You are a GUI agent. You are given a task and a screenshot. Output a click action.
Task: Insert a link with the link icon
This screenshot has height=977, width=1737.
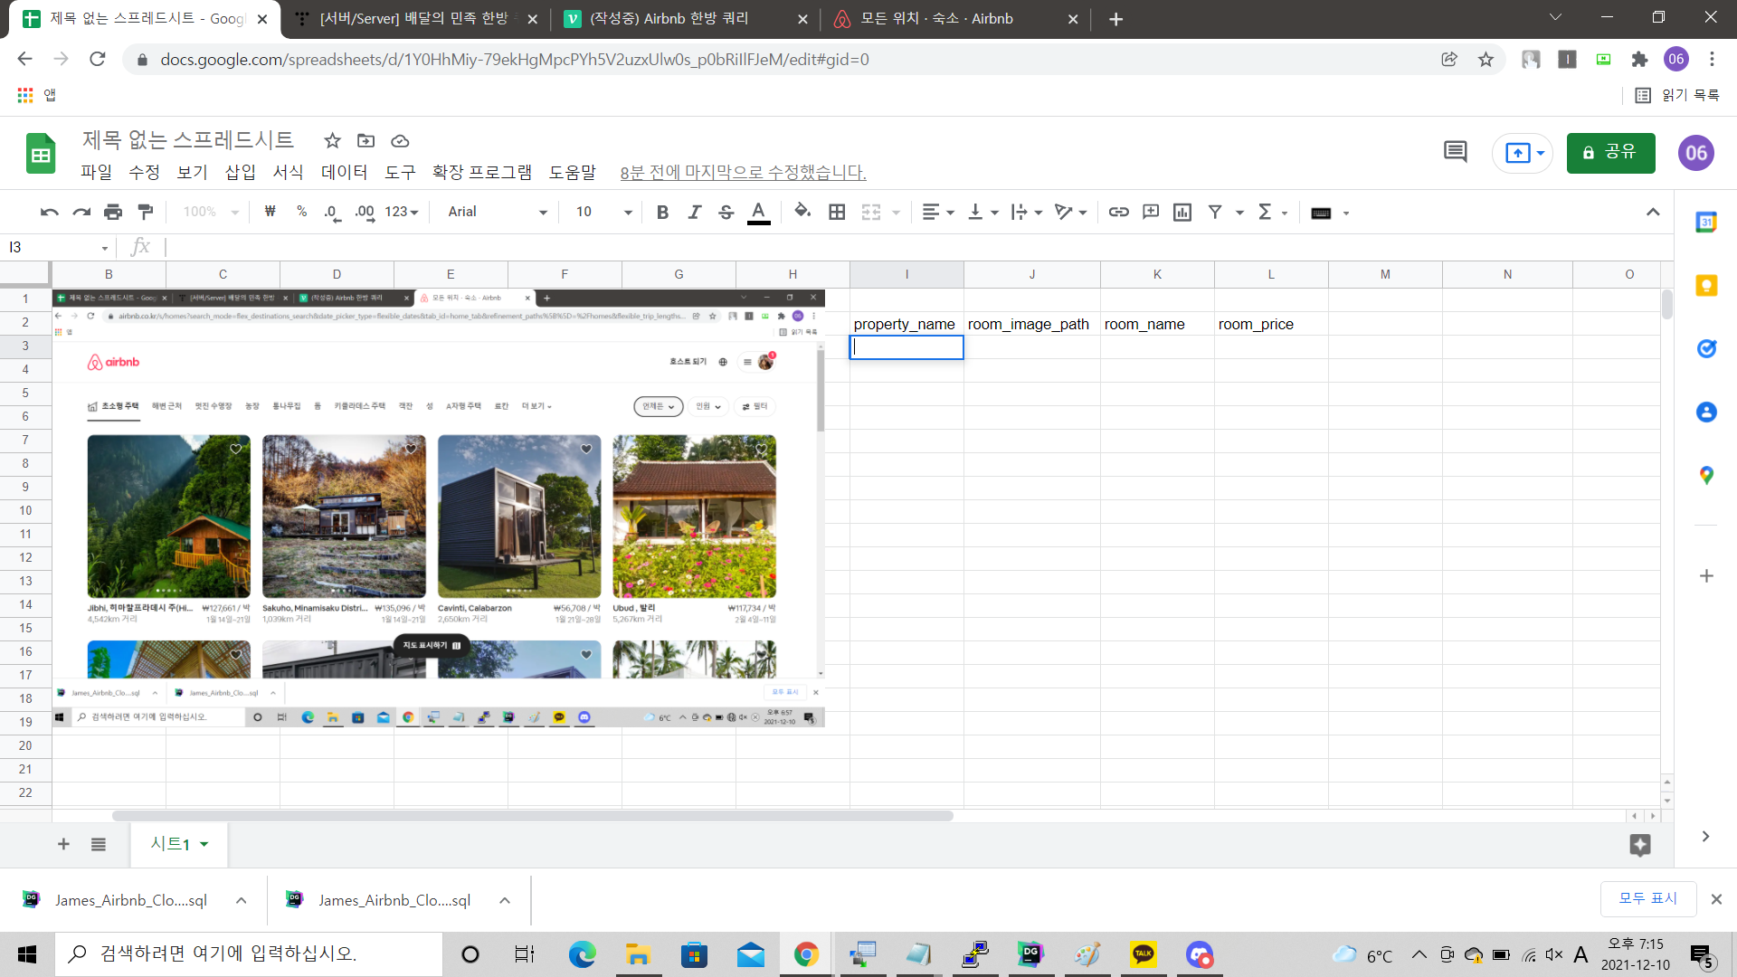(x=1118, y=212)
